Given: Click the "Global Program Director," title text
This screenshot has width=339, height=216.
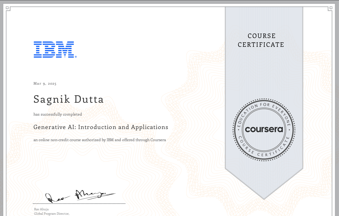Looking at the screenshot, I should (x=52, y=214).
